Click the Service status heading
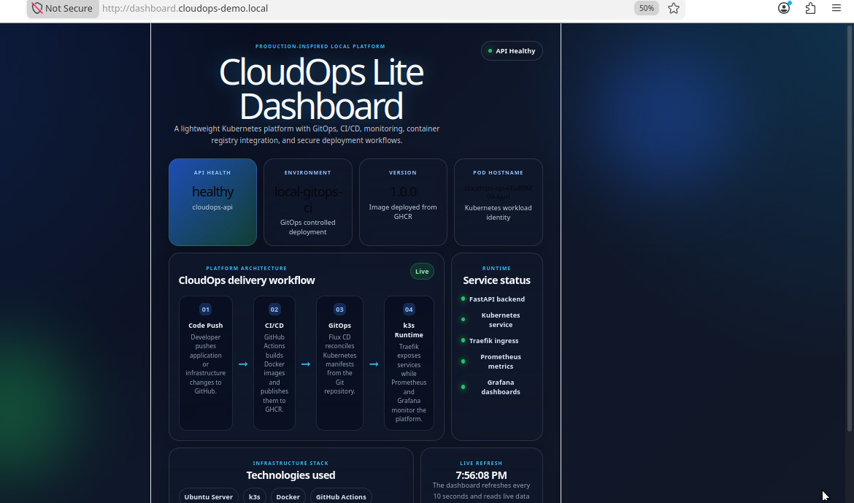 (x=497, y=280)
